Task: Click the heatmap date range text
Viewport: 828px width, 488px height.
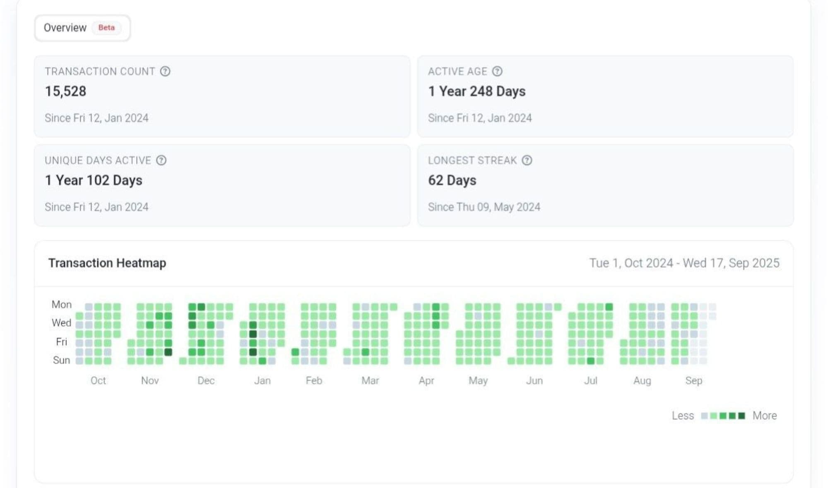Action: tap(684, 263)
